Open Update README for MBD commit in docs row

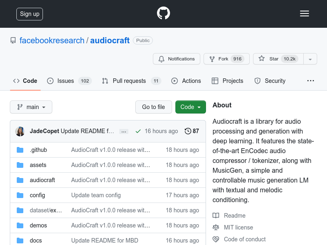(x=105, y=241)
